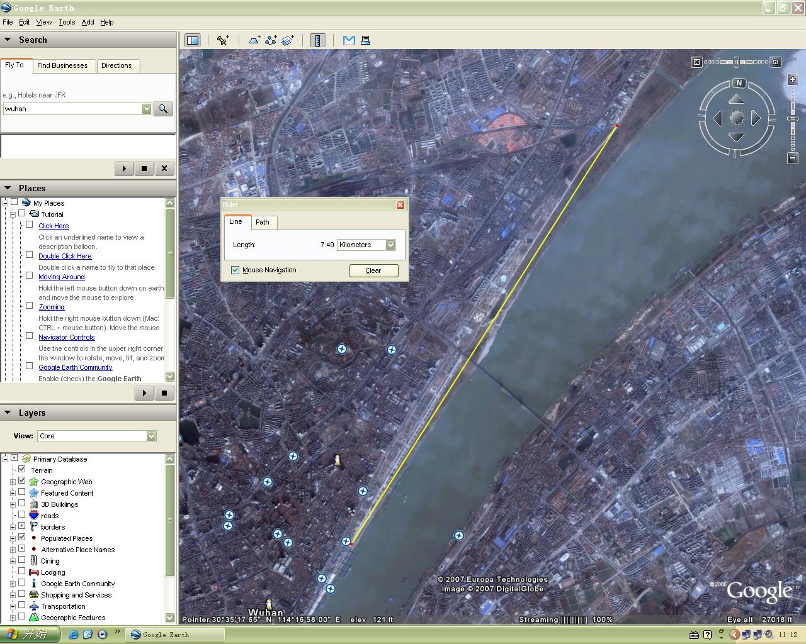
Task: Click the zoom out minus button
Action: click(793, 158)
